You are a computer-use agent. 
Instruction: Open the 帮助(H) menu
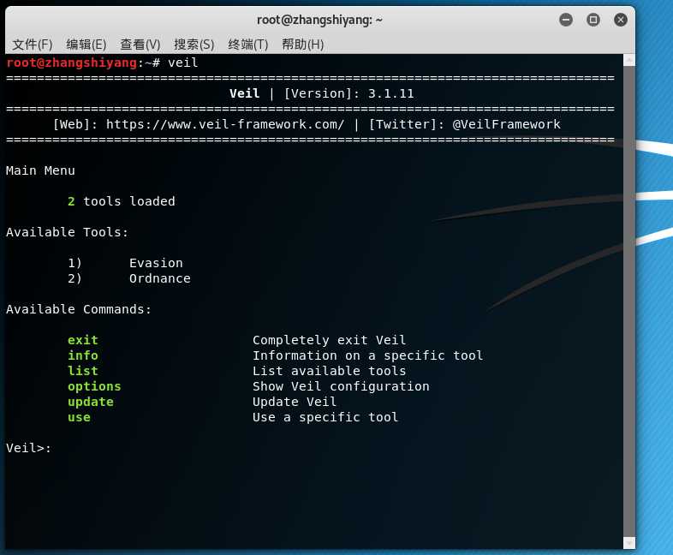302,45
